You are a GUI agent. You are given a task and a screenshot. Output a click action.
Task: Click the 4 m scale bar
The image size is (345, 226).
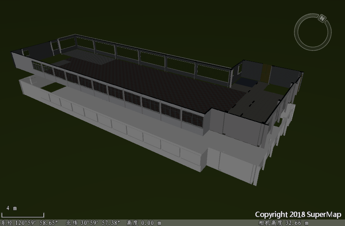coord(23,215)
